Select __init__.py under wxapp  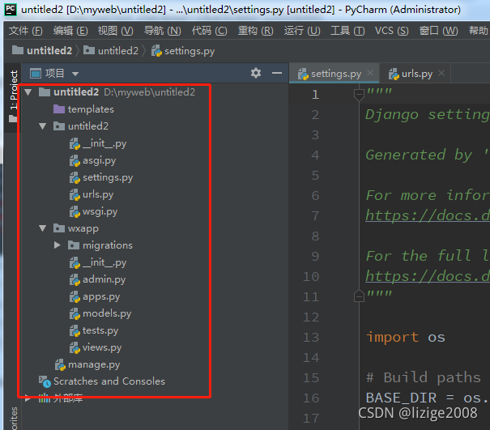pyautogui.click(x=104, y=262)
